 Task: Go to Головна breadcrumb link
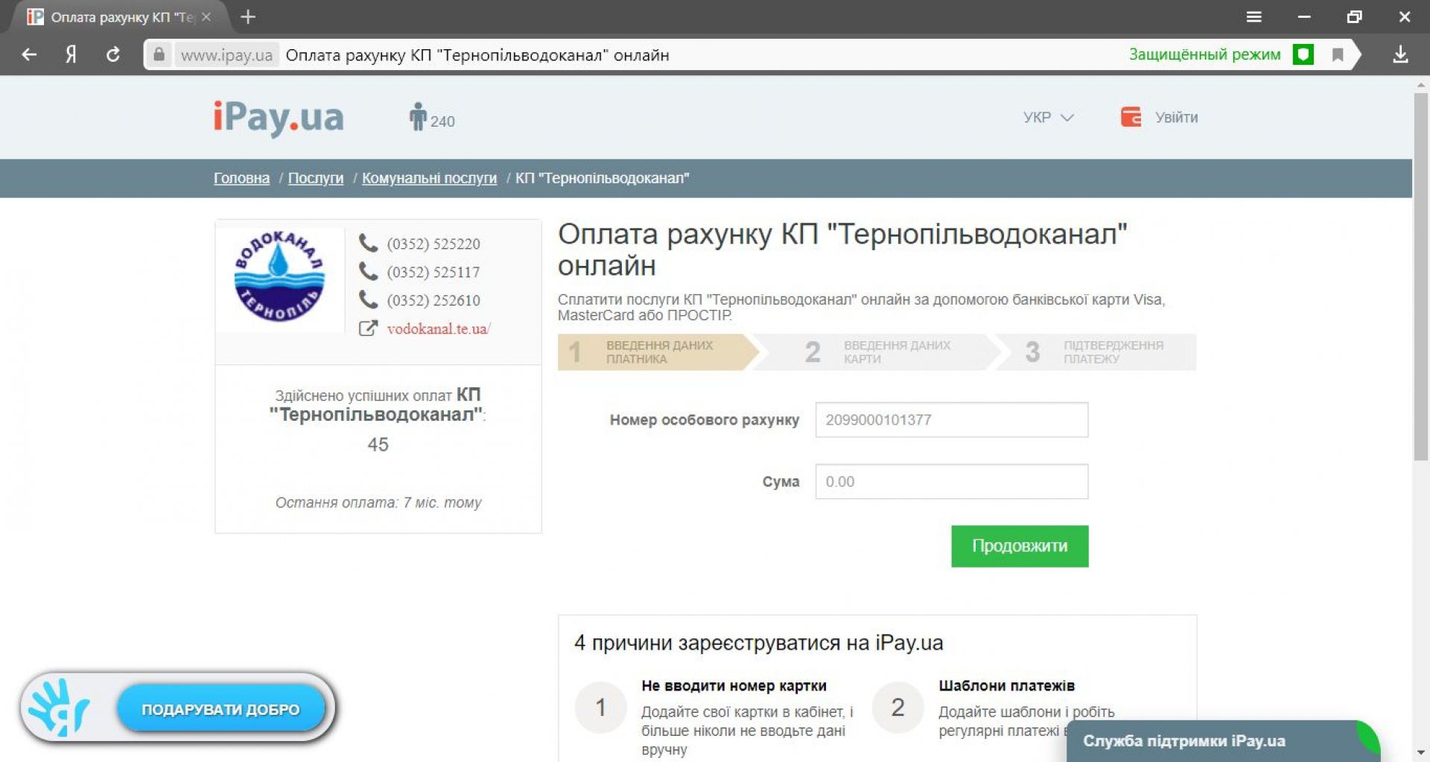241,178
